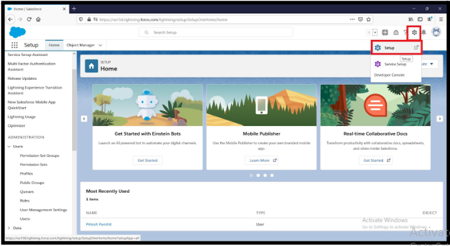The image size is (450, 246).
Task: Open the user avatar profile menu
Action: point(436,32)
